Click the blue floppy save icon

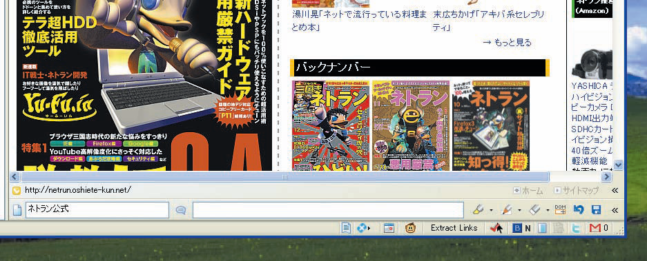point(596,210)
